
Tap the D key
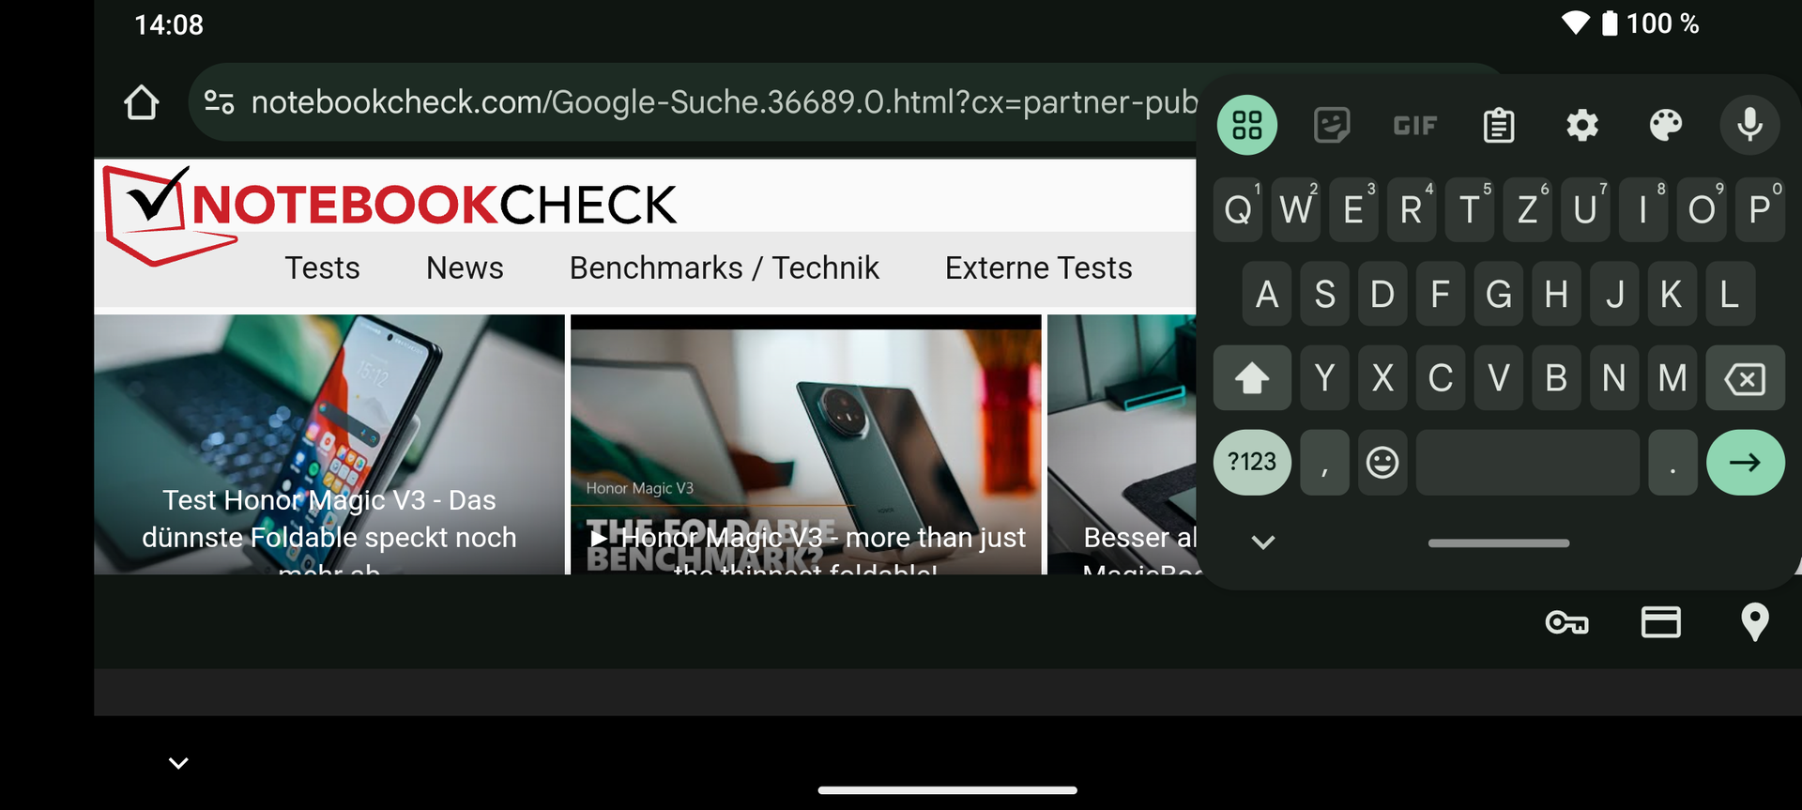click(x=1382, y=294)
